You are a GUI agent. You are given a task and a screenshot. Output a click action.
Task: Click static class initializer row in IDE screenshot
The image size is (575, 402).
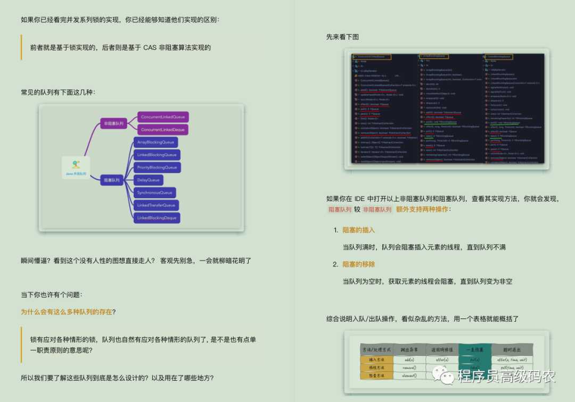pyautogui.click(x=377, y=76)
